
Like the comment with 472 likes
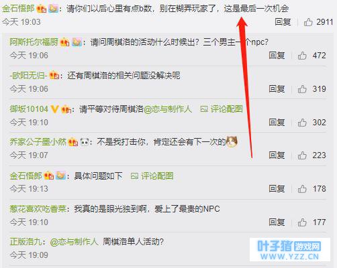click(x=302, y=56)
